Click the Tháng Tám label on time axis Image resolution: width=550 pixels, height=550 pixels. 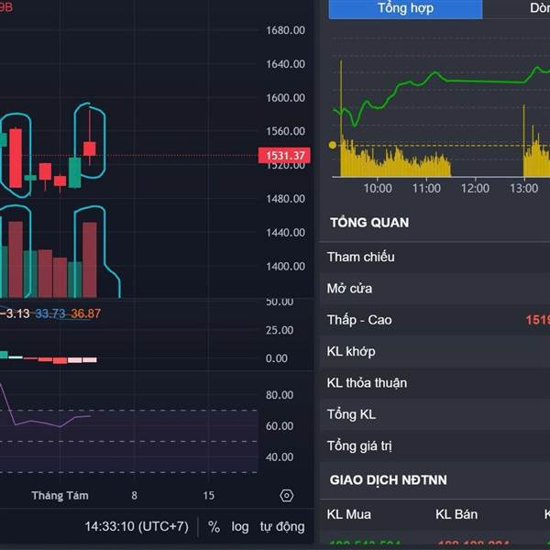[x=60, y=496]
